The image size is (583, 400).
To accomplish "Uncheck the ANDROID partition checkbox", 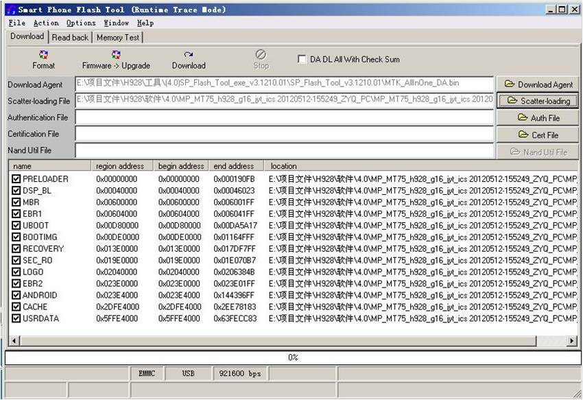I will coord(16,295).
